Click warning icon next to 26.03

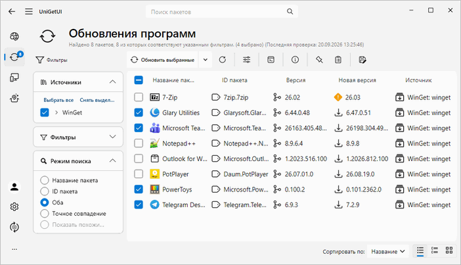click(x=338, y=97)
